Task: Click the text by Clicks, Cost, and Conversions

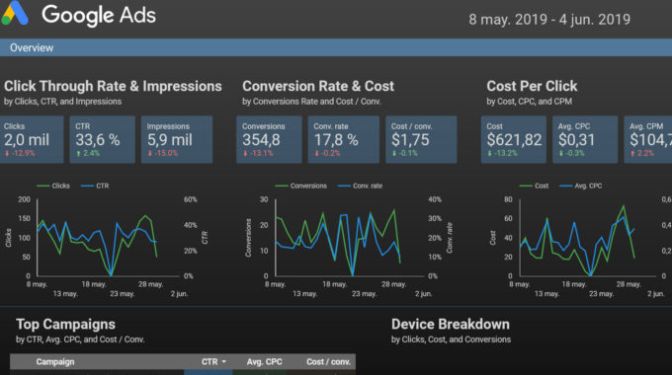Action: tap(451, 339)
